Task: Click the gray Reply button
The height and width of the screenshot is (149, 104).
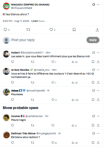Action: coord(93,40)
